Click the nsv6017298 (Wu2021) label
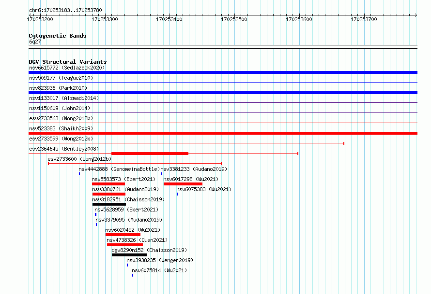 191,179
